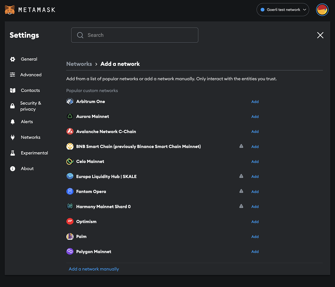Click the Advanced settings sliders icon
Image resolution: width=335 pixels, height=287 pixels.
(x=12, y=75)
